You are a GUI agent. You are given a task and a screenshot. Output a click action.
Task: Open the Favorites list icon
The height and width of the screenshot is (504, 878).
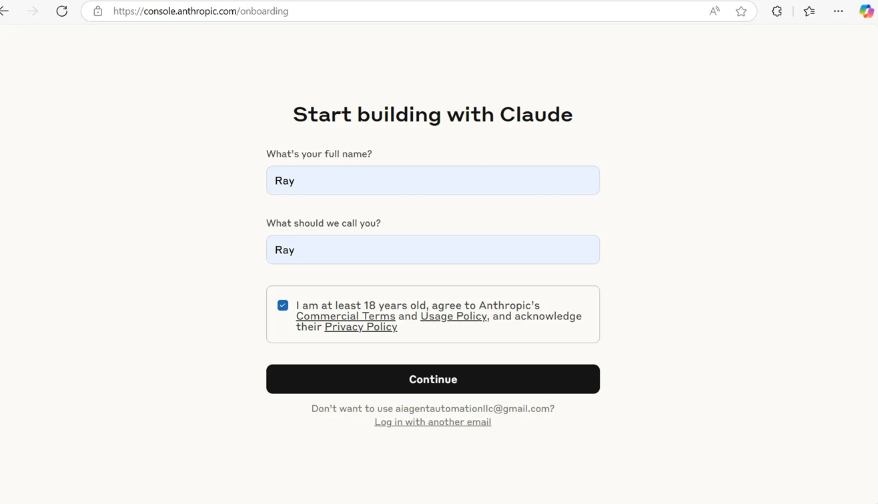coord(809,11)
